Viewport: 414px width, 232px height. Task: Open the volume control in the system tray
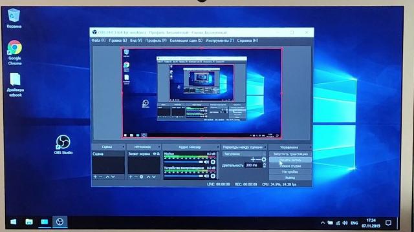click(x=345, y=223)
